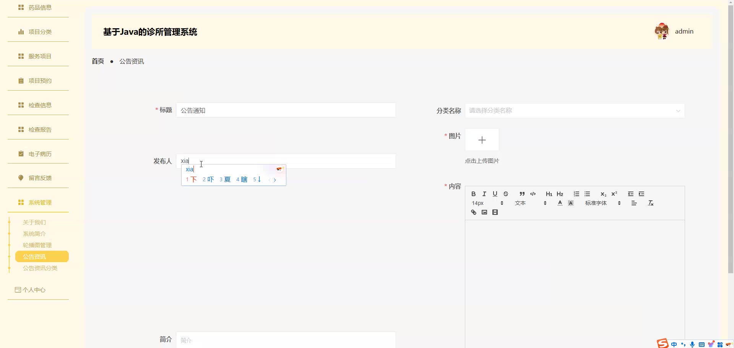Open the text color picker
The height and width of the screenshot is (348, 734).
560,203
